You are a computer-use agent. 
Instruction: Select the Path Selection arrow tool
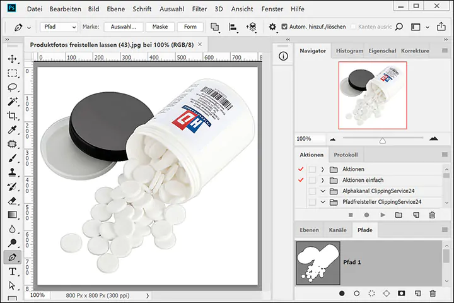[x=12, y=285]
